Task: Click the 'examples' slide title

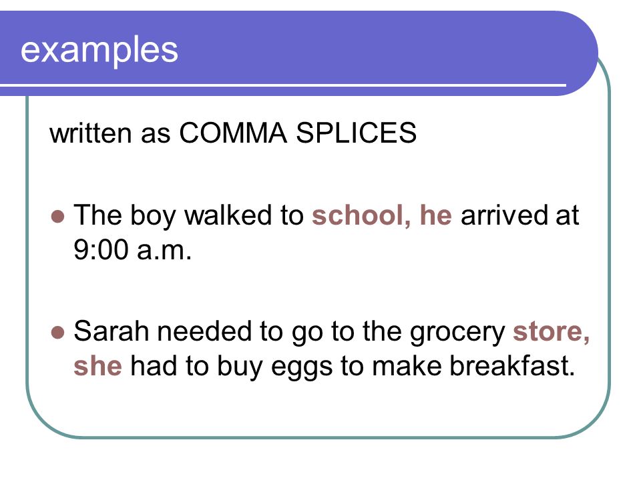Action: 99,50
